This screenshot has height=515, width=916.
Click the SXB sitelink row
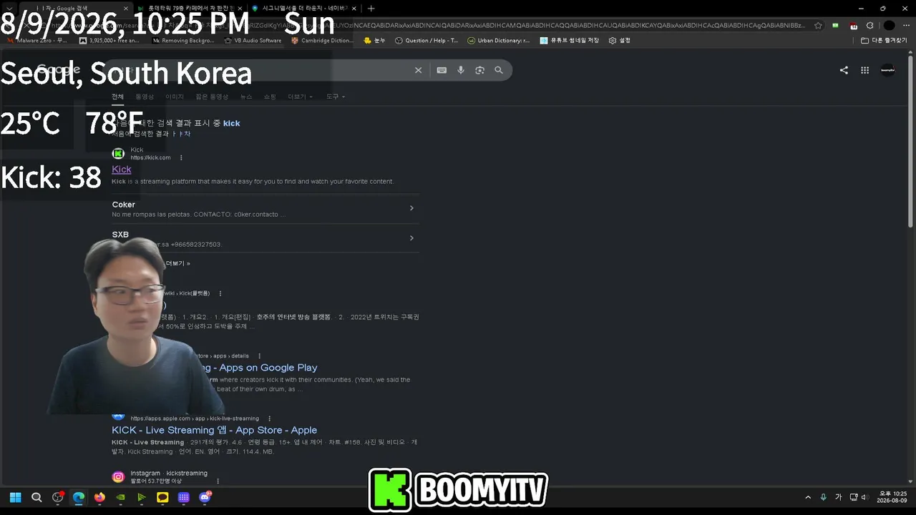(265, 238)
